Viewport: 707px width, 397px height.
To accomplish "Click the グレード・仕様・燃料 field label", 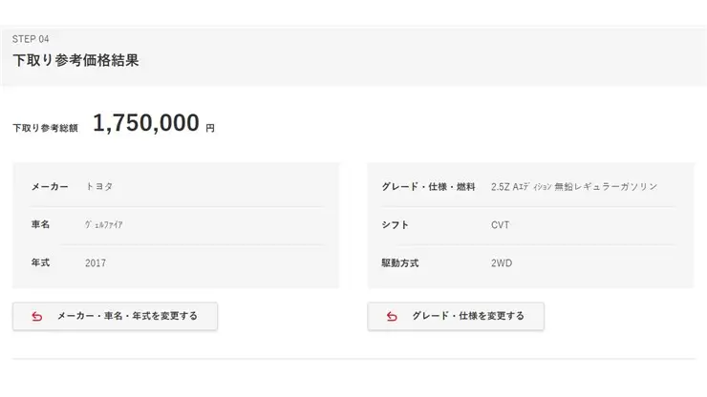I will pos(428,186).
